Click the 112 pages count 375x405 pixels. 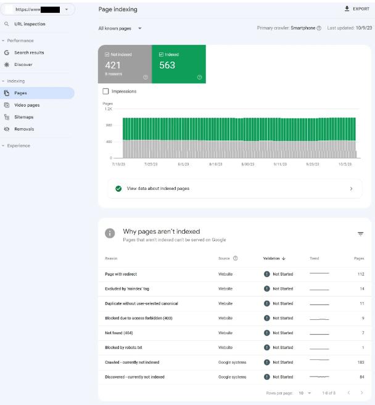tap(361, 274)
